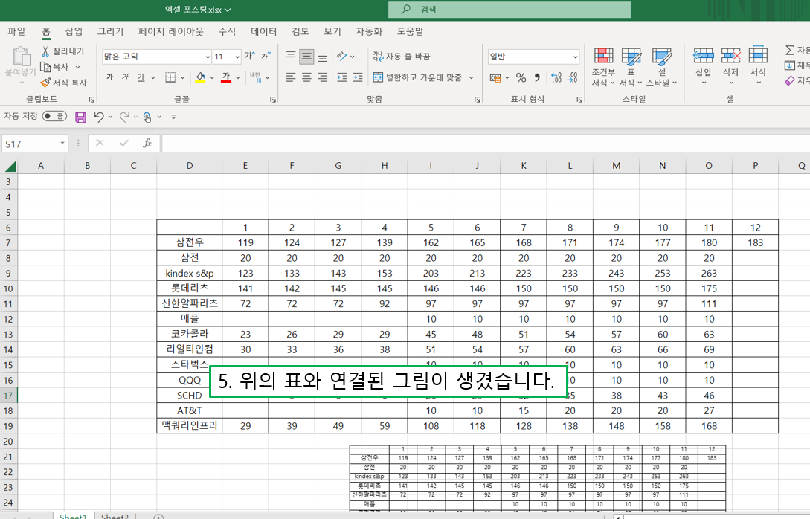Viewport: 810px width, 519px height.
Task: Click the select-all corner triangle
Action: click(10, 166)
